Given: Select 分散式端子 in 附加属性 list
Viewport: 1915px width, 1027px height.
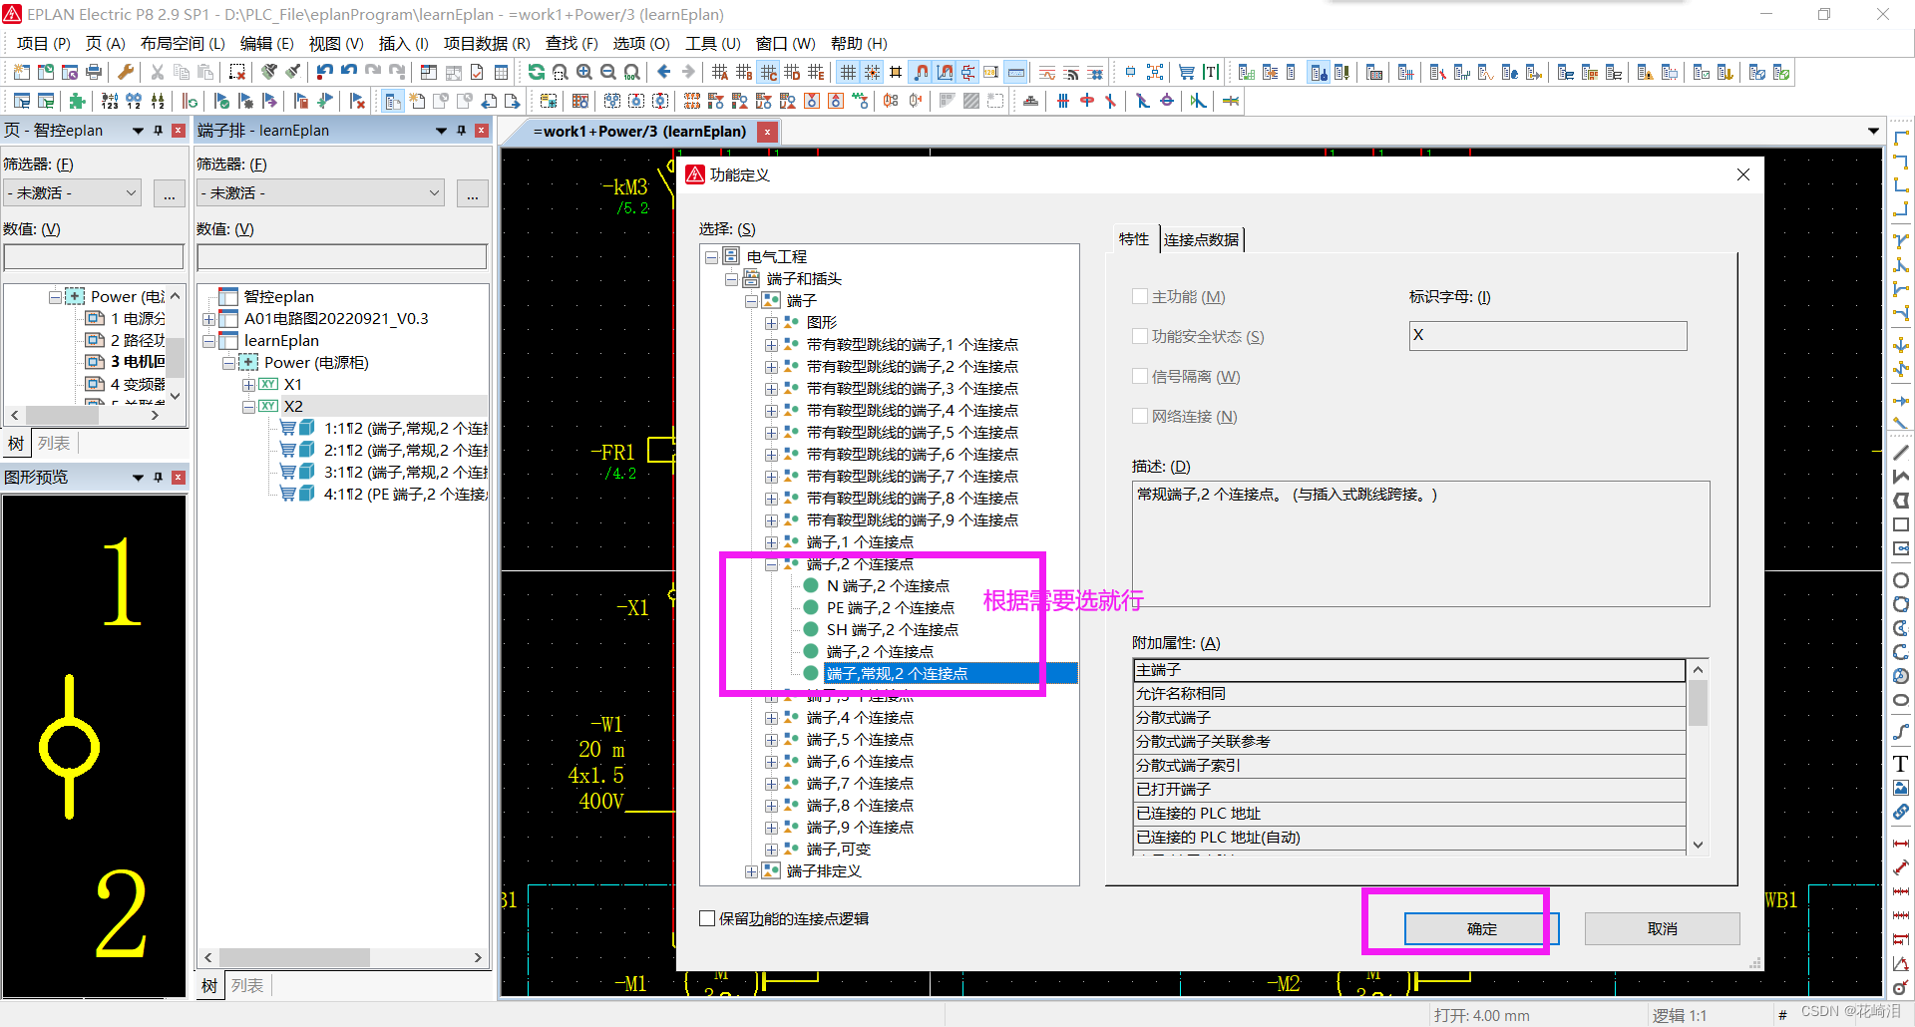Looking at the screenshot, I should click(1409, 718).
